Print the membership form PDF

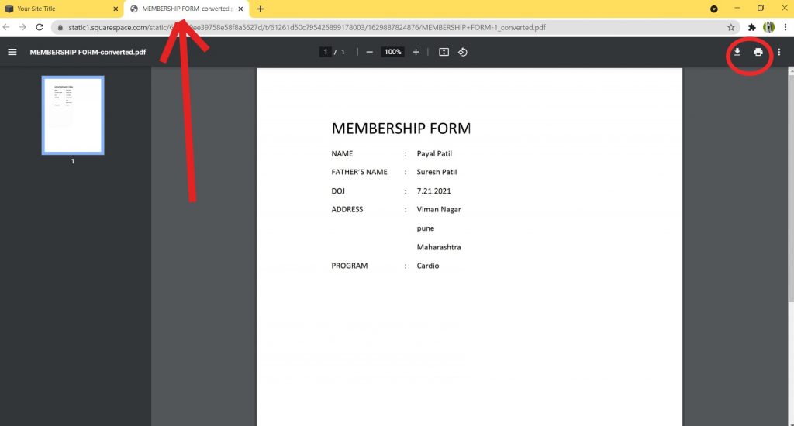click(758, 52)
